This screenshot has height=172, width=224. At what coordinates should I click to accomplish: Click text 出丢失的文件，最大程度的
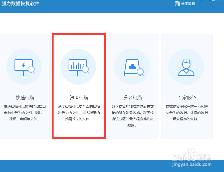point(79,113)
